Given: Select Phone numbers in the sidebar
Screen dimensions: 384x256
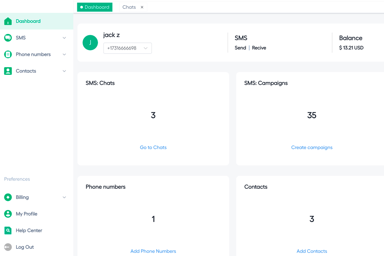Looking at the screenshot, I should [36, 54].
